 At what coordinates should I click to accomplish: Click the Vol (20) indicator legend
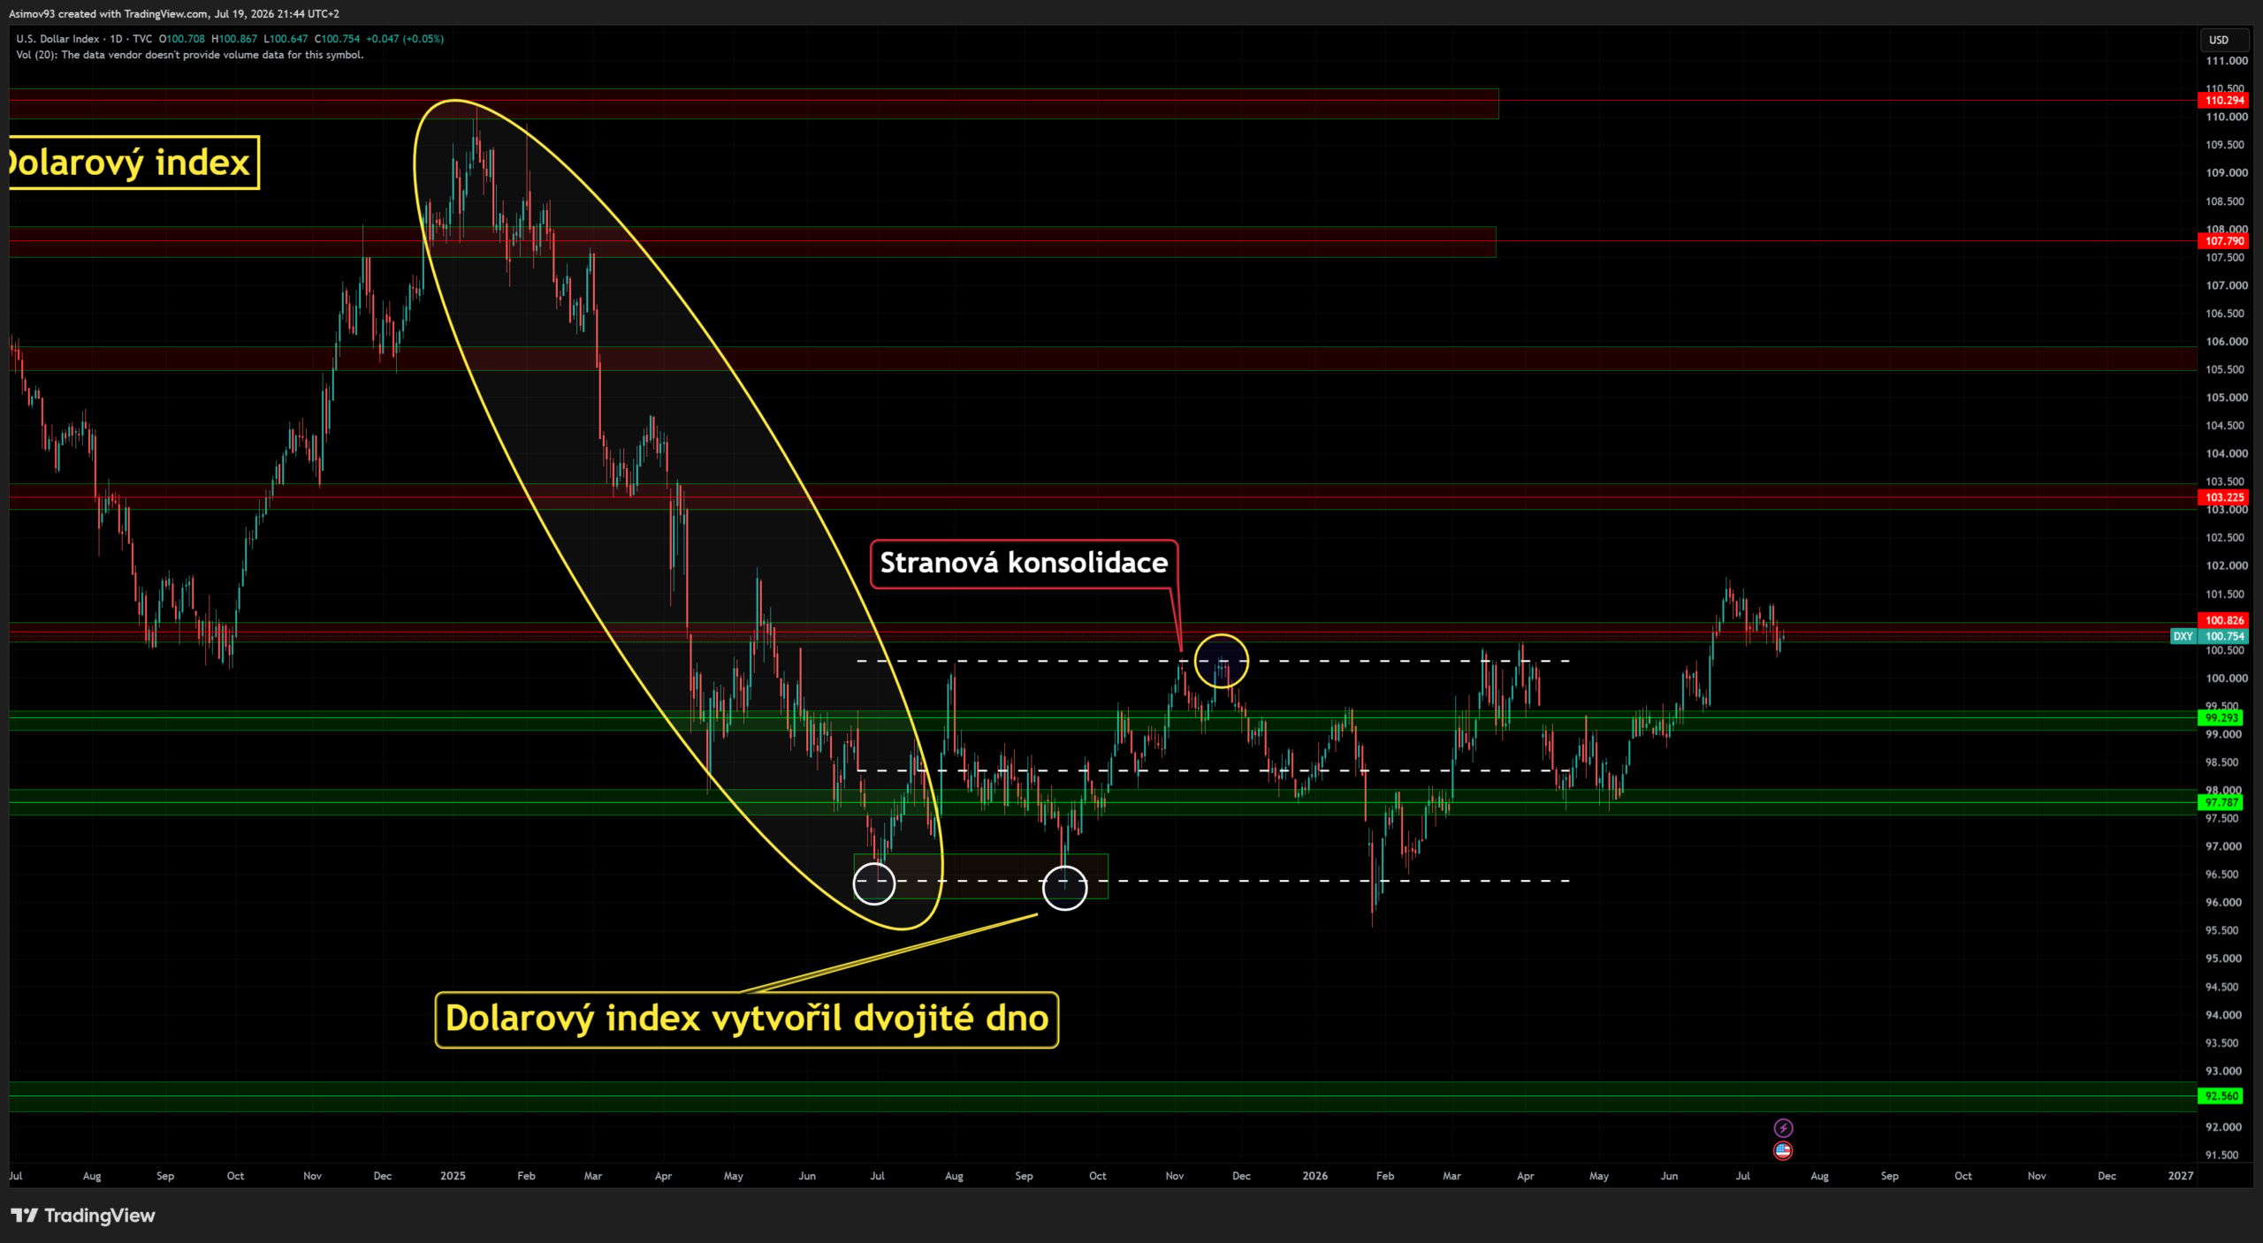(189, 55)
